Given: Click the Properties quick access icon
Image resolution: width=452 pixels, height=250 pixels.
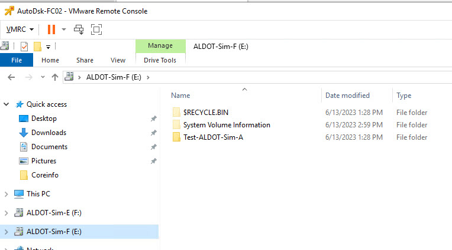Looking at the screenshot, I should click(24, 47).
